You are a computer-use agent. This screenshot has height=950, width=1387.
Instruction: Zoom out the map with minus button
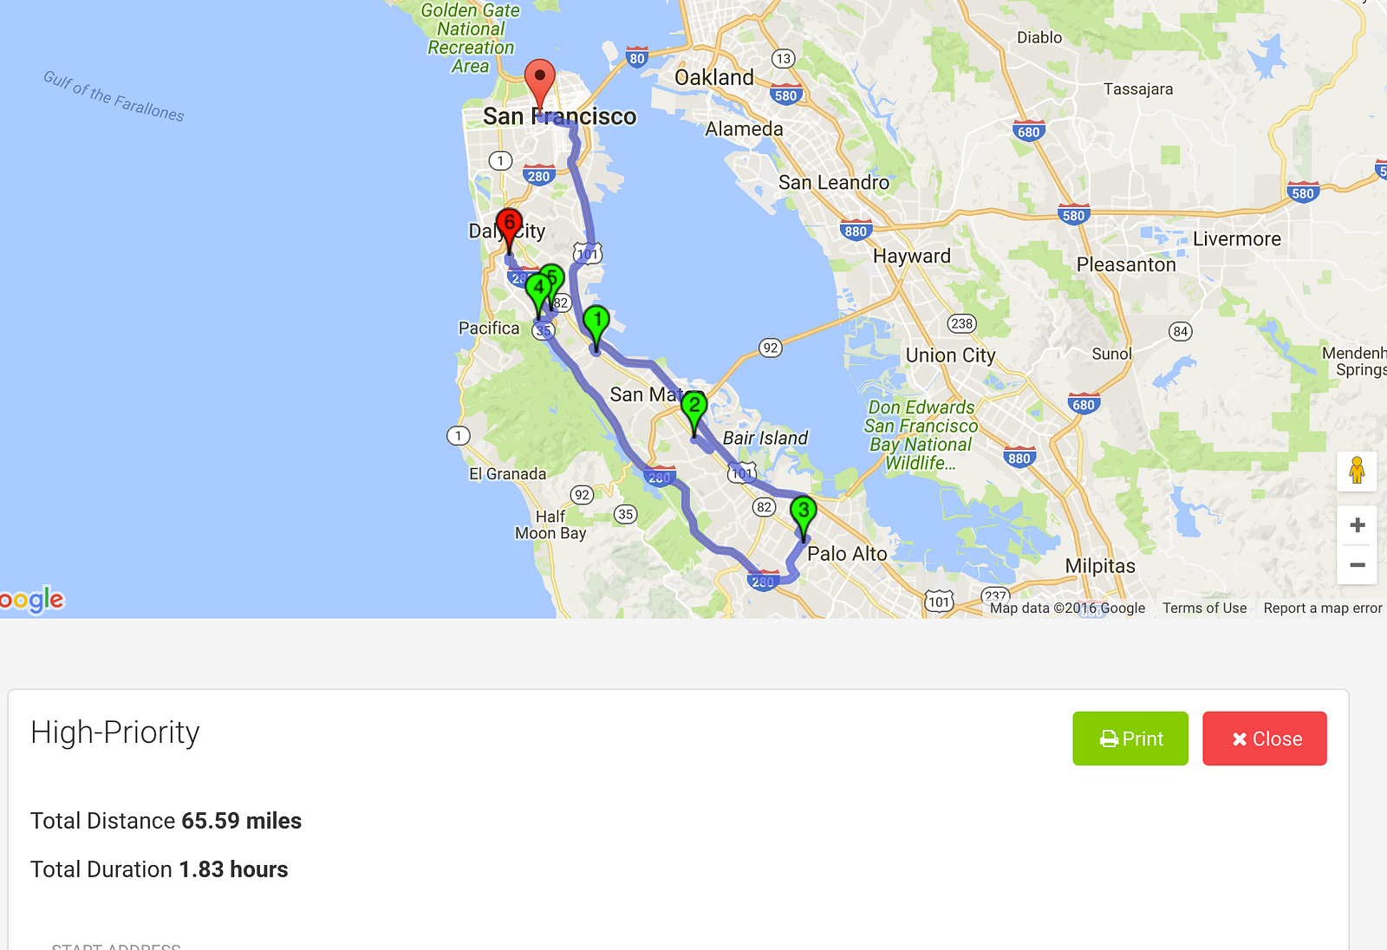1357,565
